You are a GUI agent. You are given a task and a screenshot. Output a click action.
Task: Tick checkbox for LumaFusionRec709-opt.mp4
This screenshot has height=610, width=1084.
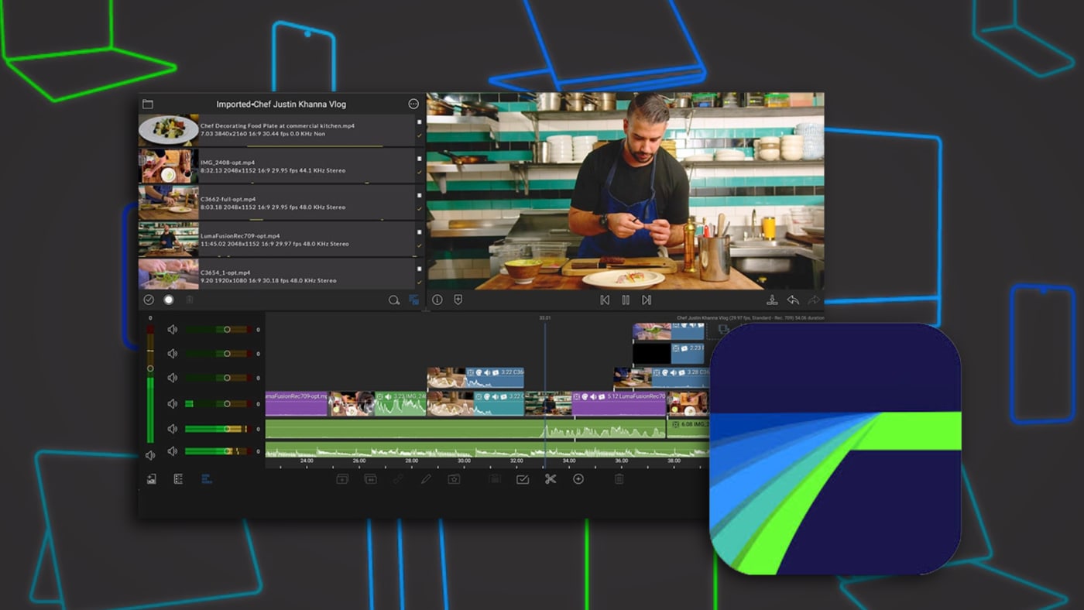(420, 232)
